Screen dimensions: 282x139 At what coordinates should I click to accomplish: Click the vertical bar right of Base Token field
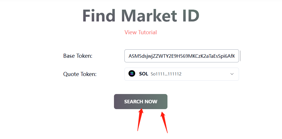click(240, 56)
